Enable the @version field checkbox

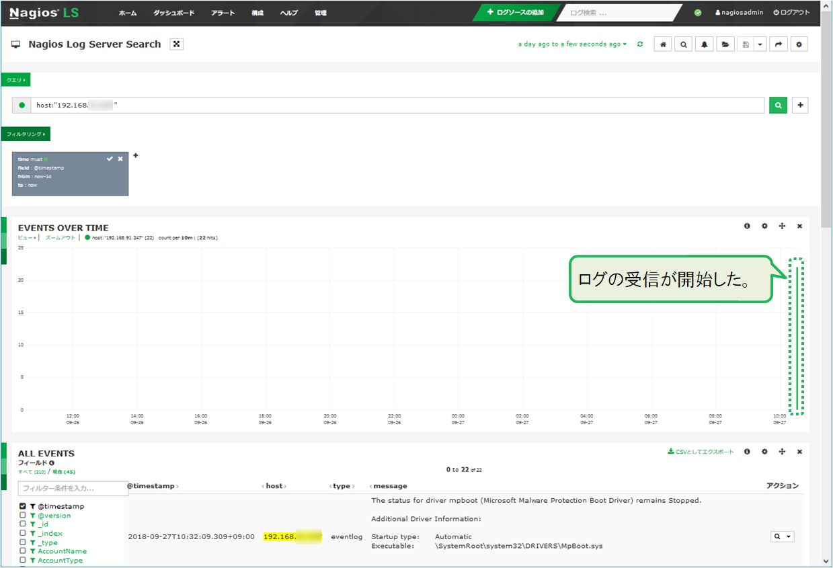[23, 516]
